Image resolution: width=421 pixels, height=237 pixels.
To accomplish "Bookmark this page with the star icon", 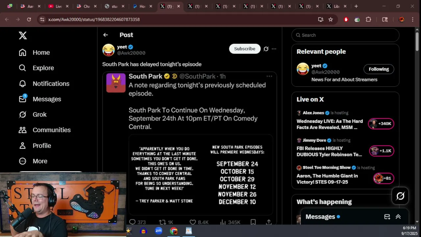I will 331,19.
